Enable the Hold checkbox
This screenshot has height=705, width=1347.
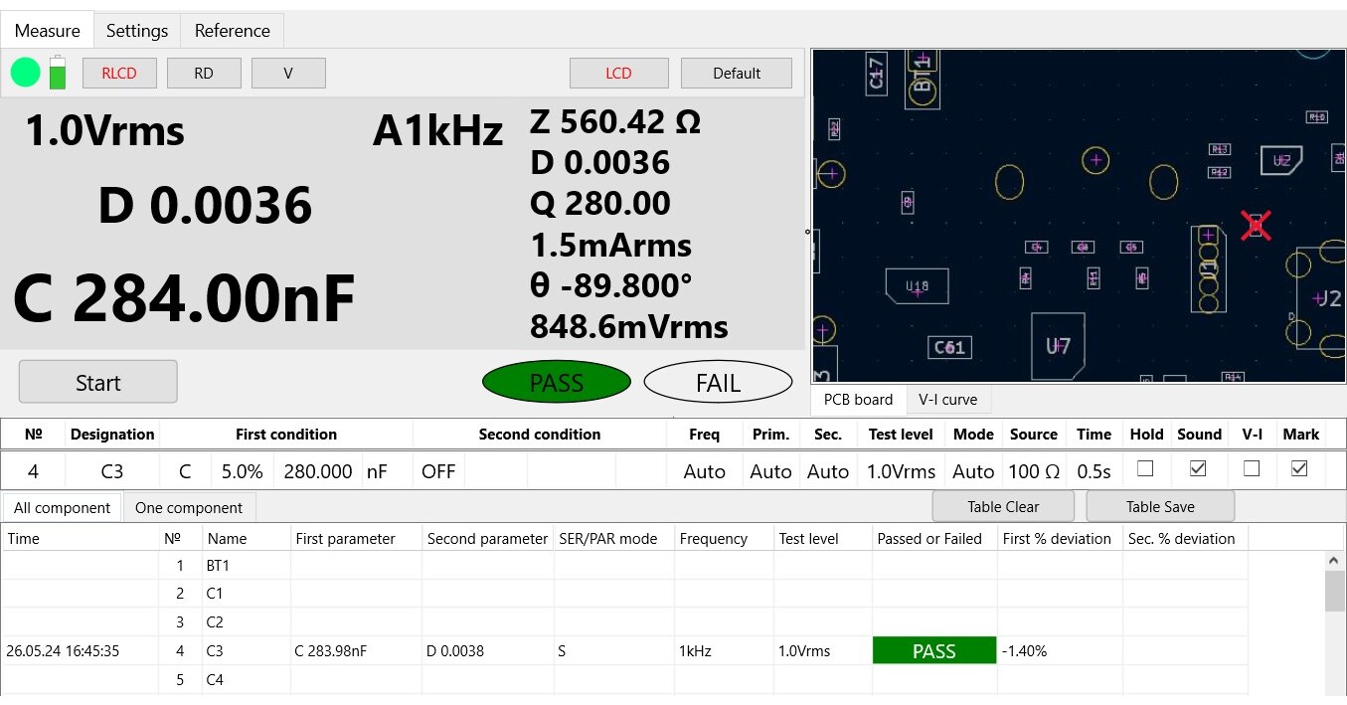(x=1146, y=468)
